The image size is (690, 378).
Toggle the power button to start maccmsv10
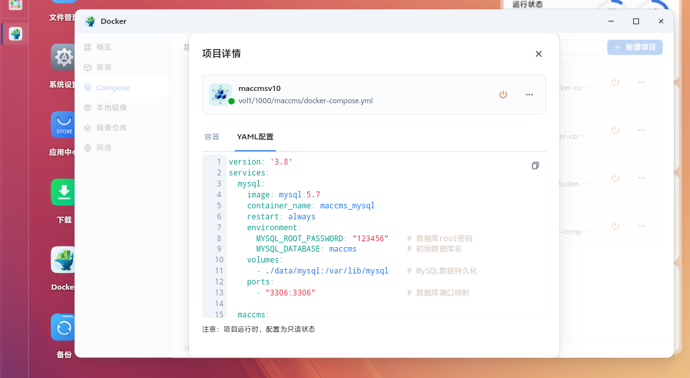503,94
